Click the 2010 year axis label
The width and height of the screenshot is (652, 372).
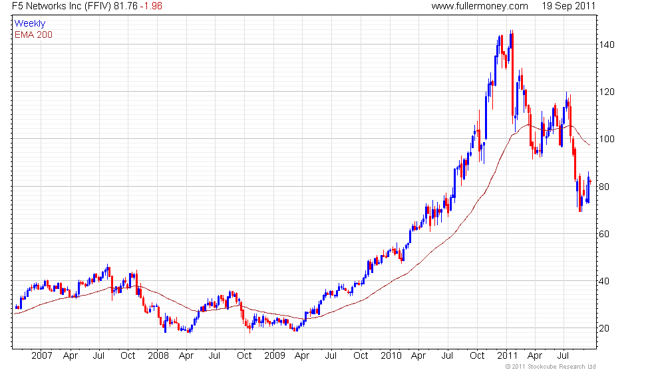point(391,355)
